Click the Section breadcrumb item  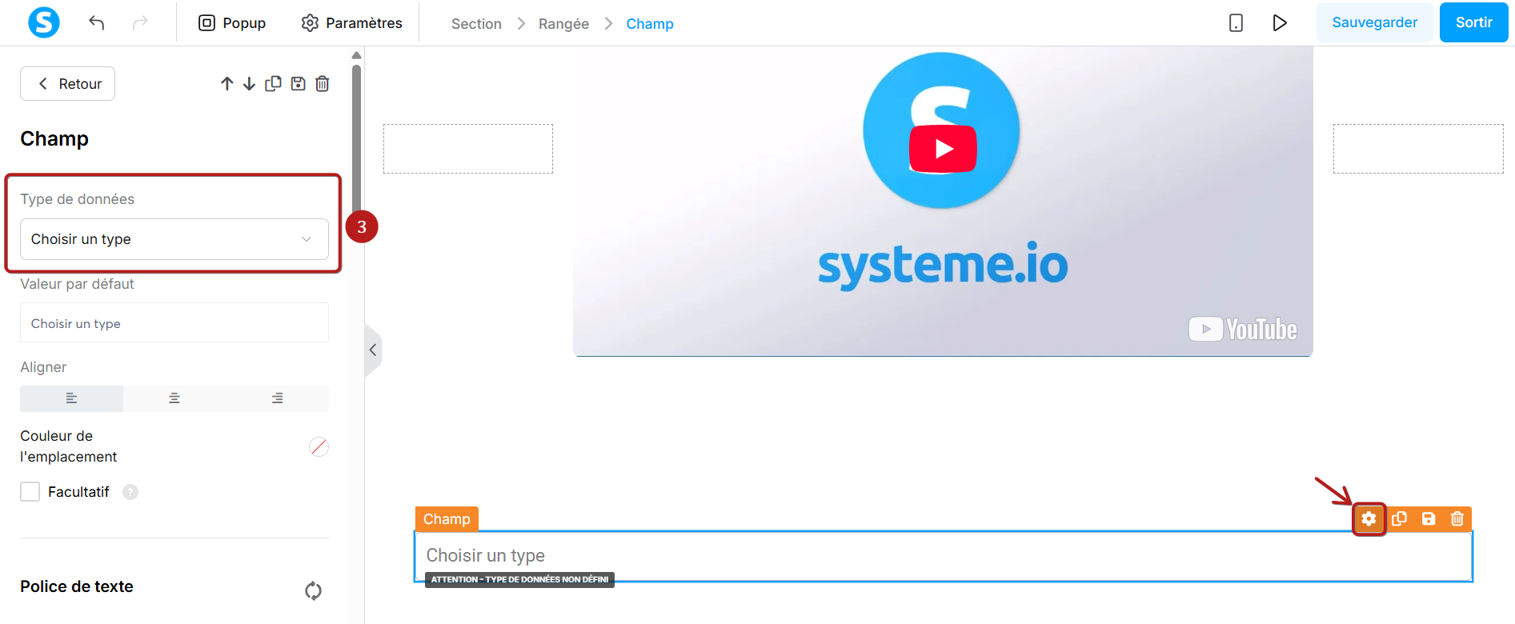pyautogui.click(x=476, y=24)
